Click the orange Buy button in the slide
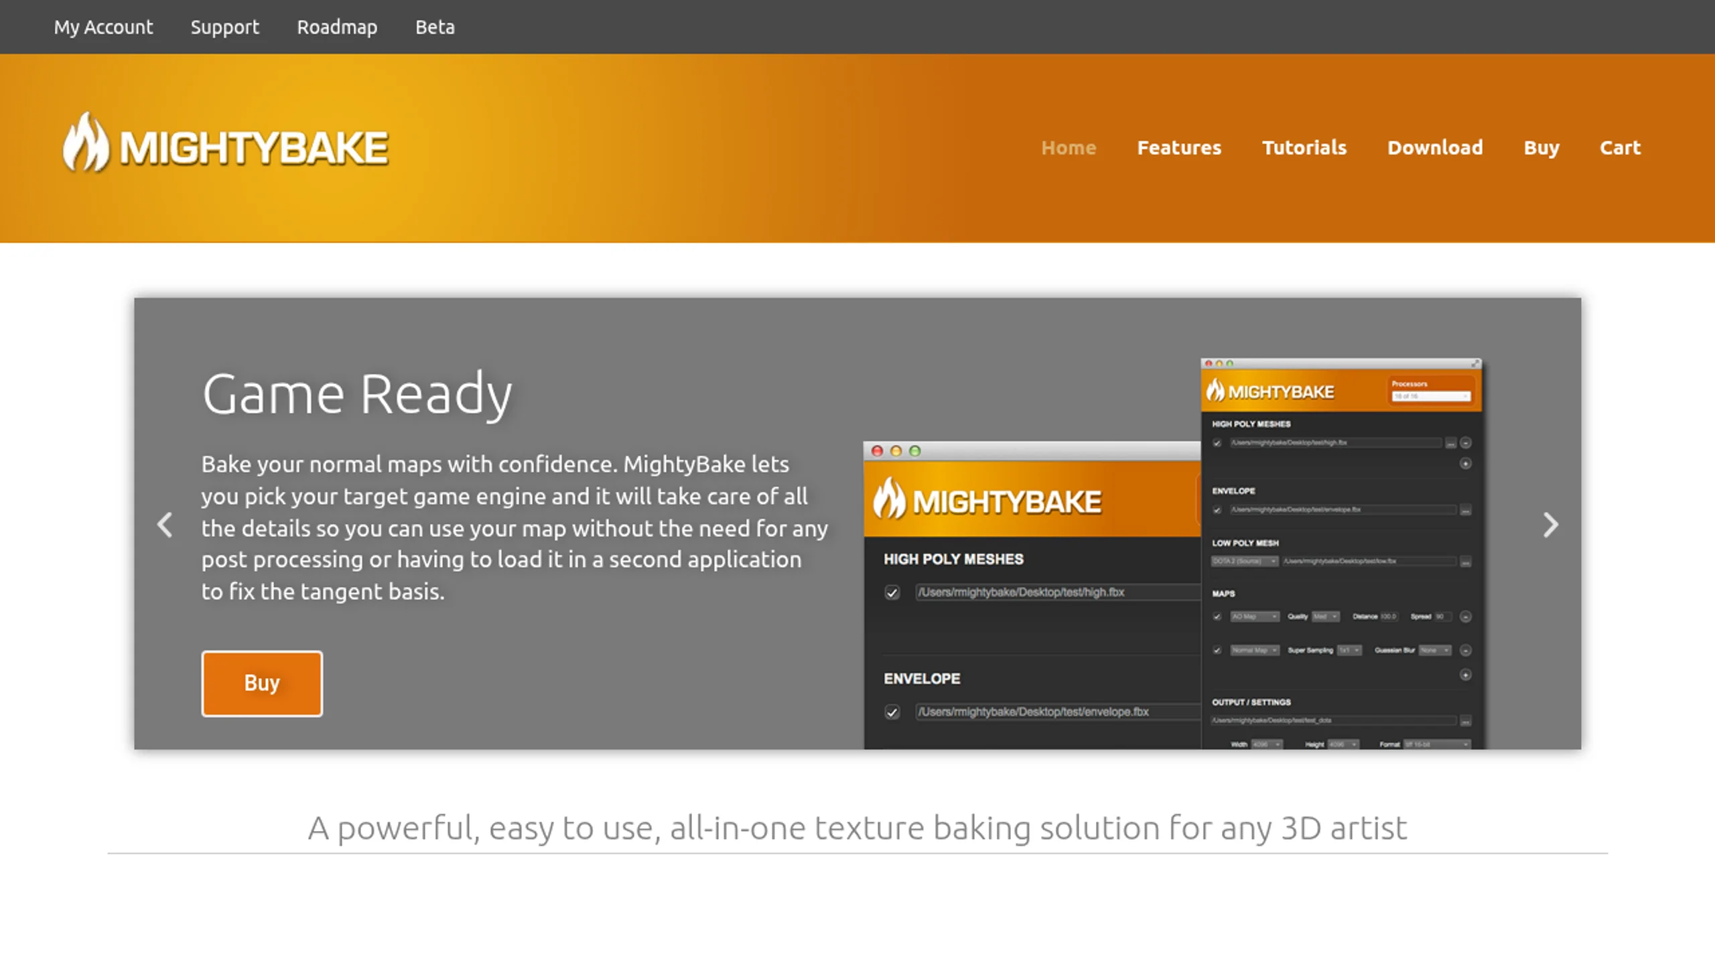 (262, 684)
